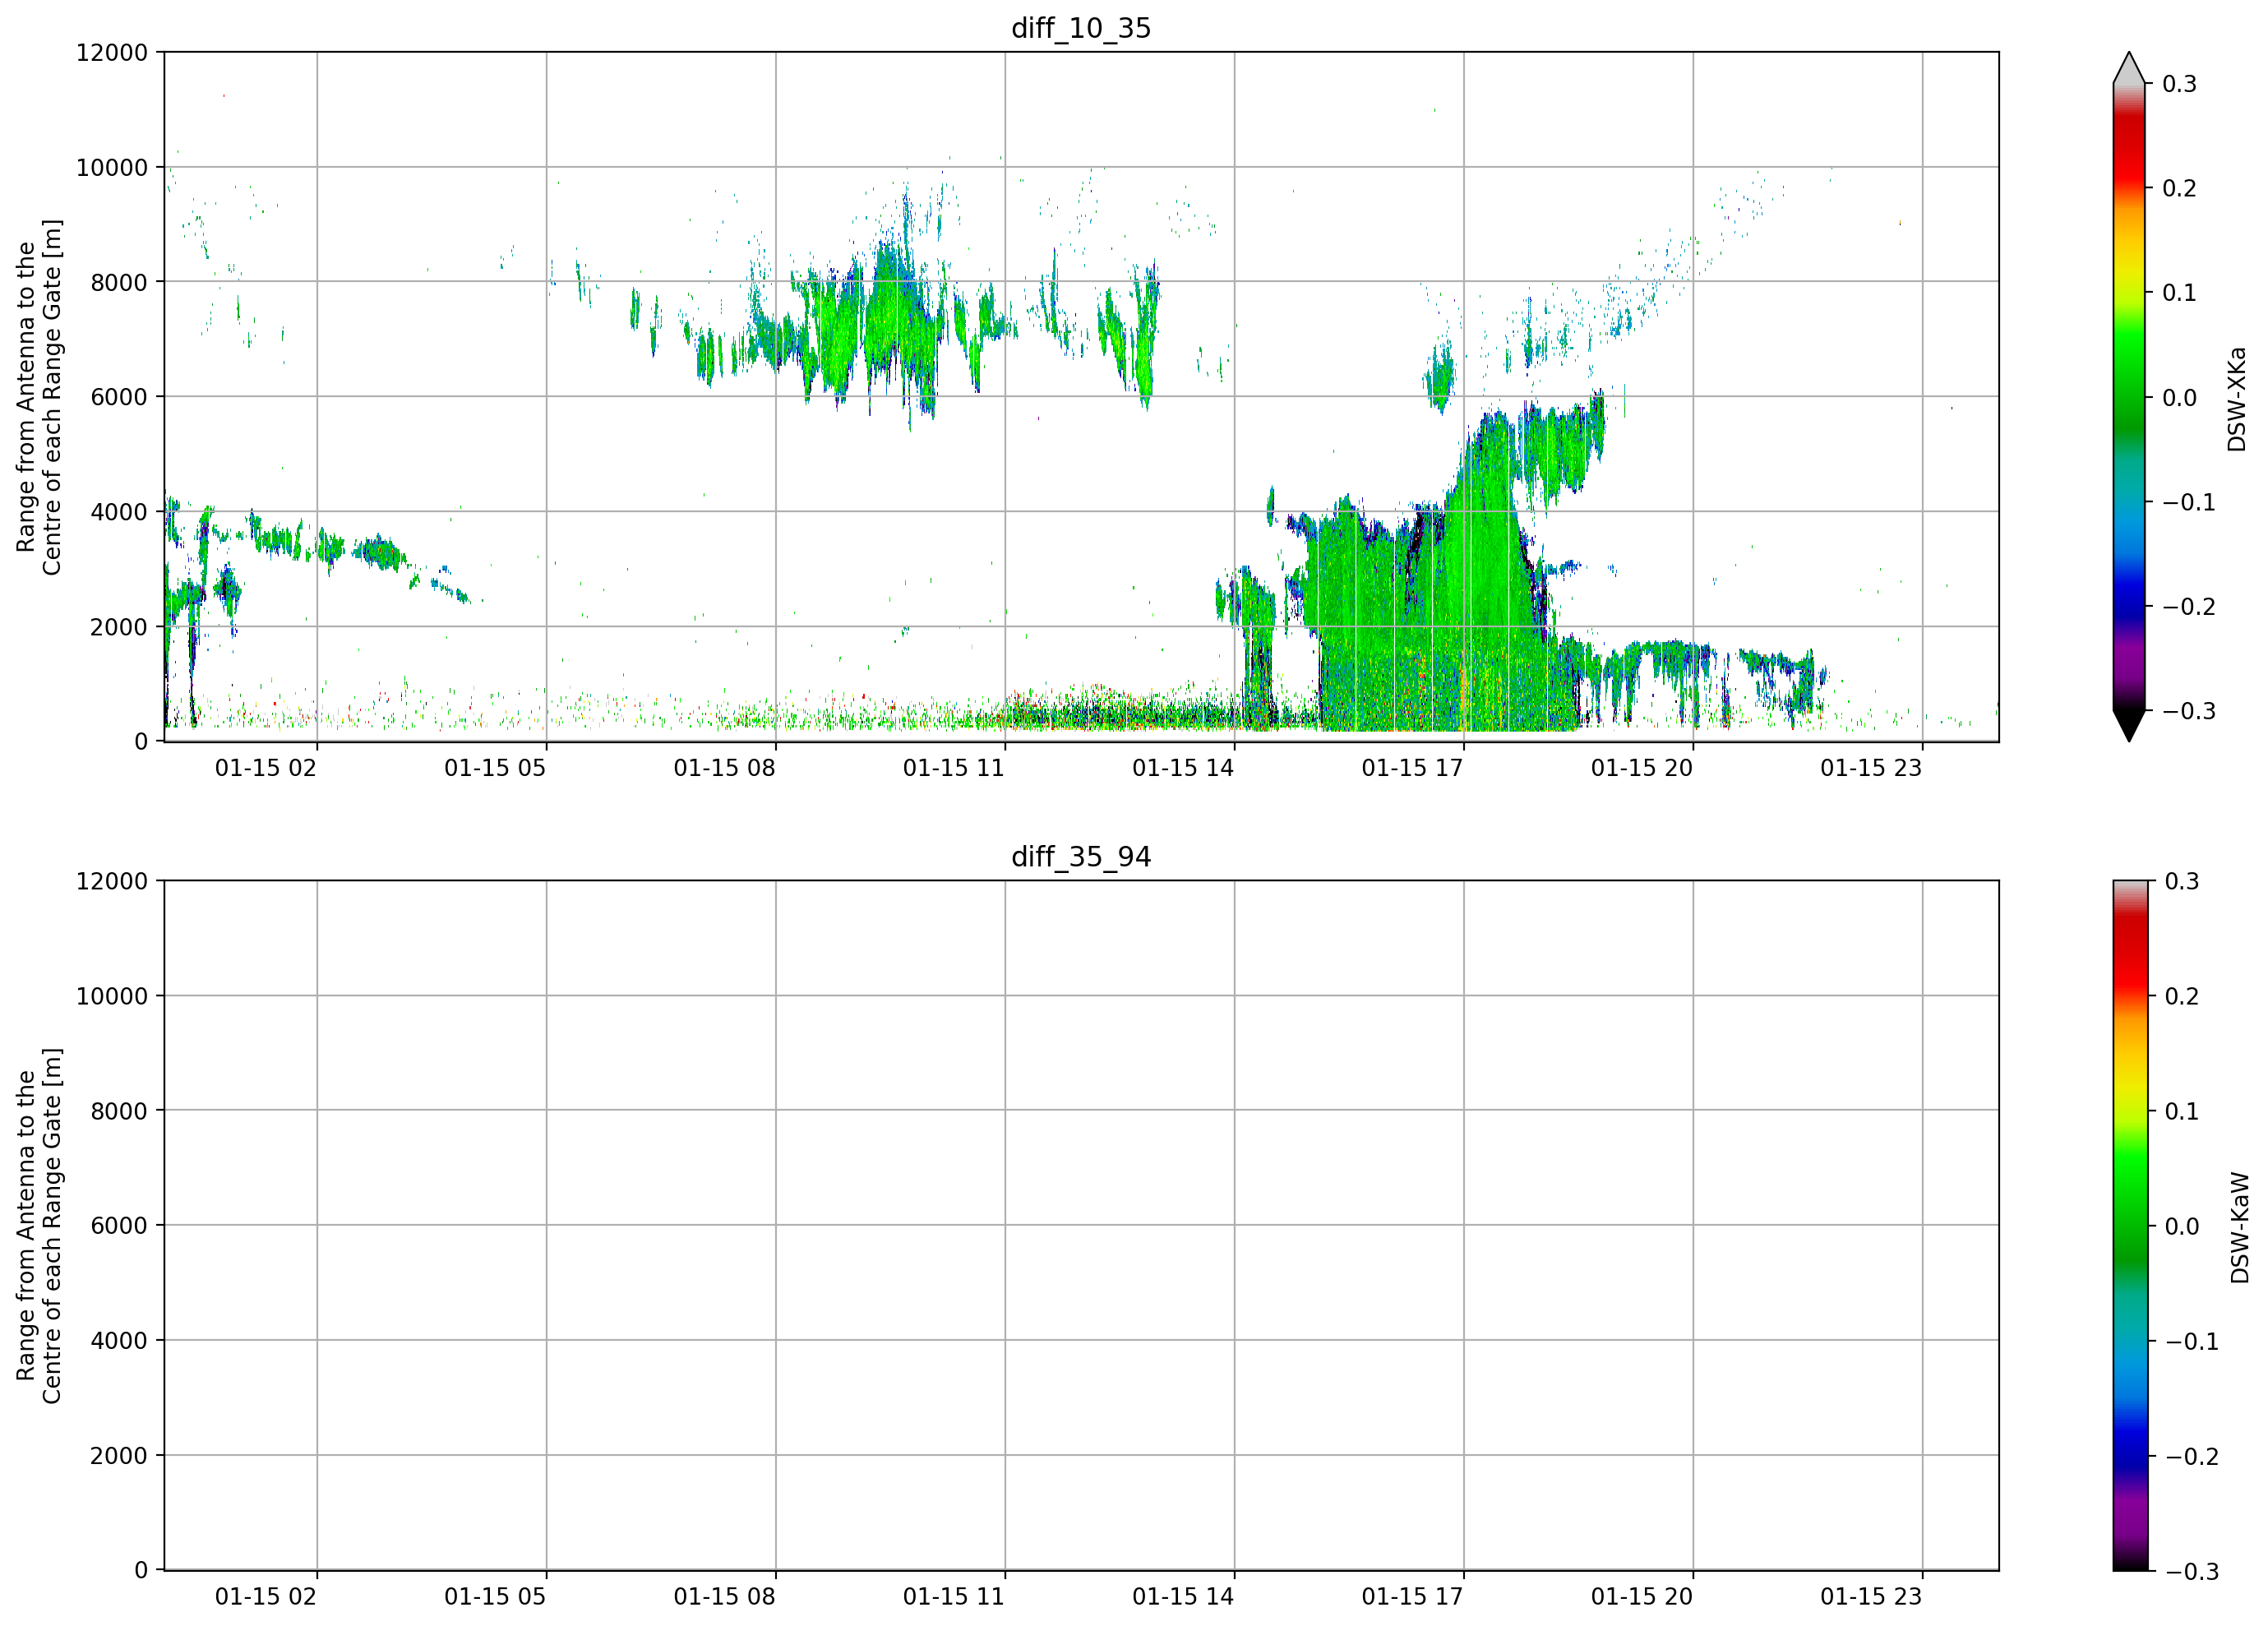Click the 01-15 23 time tick under diff_35_94
The width and height of the screenshot is (2268, 1626).
tap(1871, 1597)
